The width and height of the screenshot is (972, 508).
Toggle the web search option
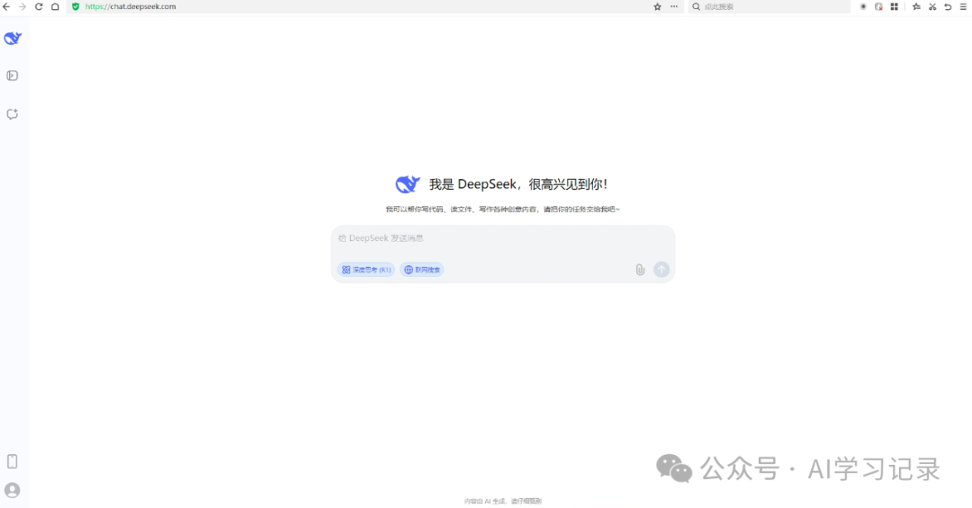pos(422,270)
